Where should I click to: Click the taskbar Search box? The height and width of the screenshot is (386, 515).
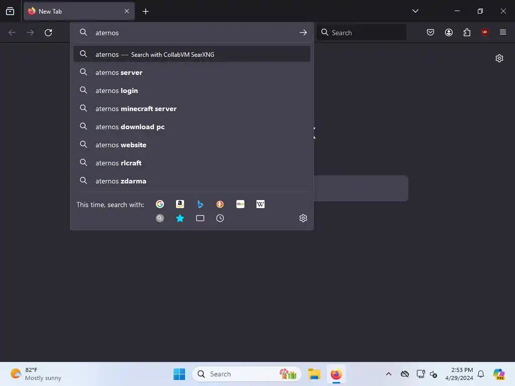pyautogui.click(x=246, y=374)
